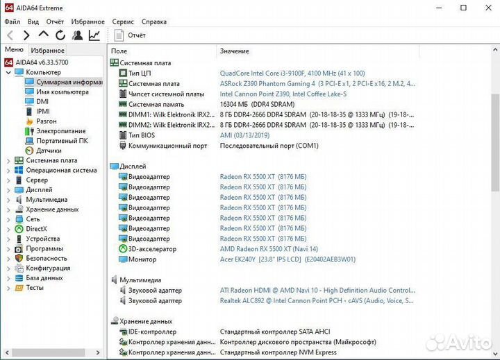The width and height of the screenshot is (500, 360).
Task: Expand the Мультимедиа tree node
Action: click(x=8, y=200)
